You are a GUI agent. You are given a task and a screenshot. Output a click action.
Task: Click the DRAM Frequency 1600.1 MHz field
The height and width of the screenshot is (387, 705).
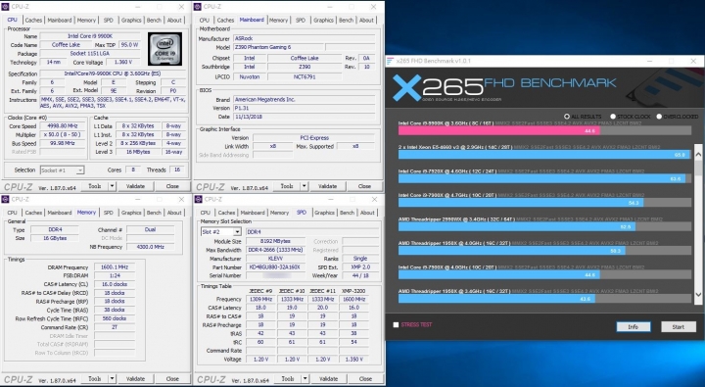pyautogui.click(x=115, y=266)
